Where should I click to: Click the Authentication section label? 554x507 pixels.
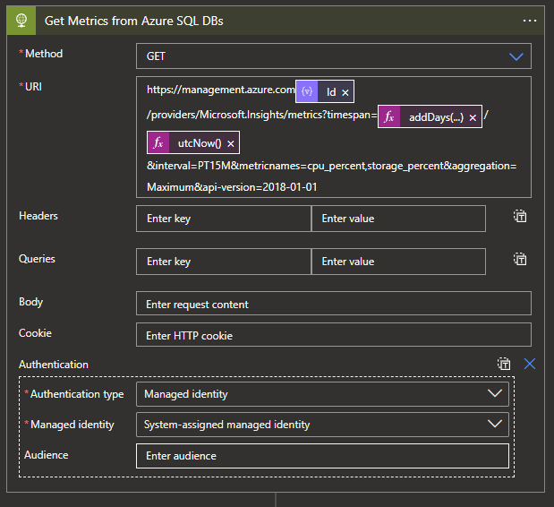pyautogui.click(x=54, y=365)
